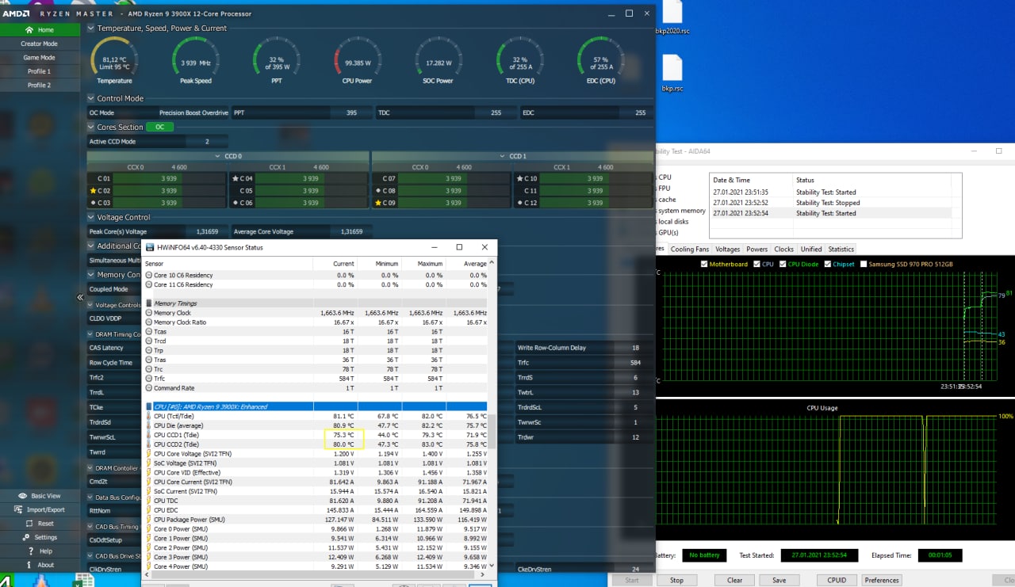Click the Clear button in AIDA64

tap(735, 580)
